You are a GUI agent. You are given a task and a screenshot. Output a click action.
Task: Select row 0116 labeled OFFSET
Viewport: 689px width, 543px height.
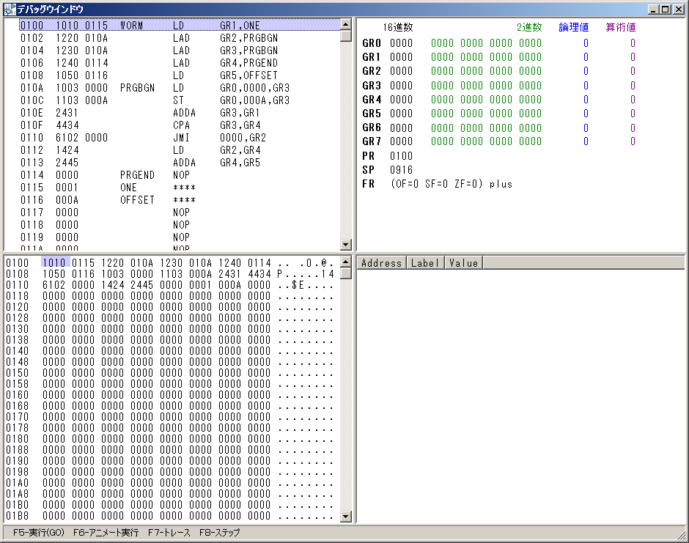[180, 200]
